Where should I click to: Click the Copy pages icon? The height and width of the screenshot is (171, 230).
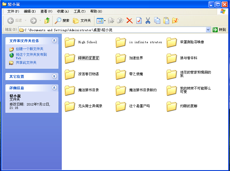point(157,21)
